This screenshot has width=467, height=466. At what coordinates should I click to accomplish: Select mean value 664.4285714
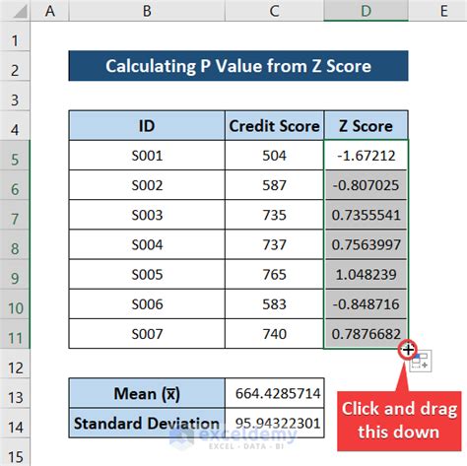pos(275,393)
